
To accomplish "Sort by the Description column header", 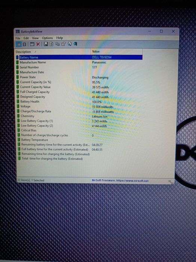I will click(53, 52).
